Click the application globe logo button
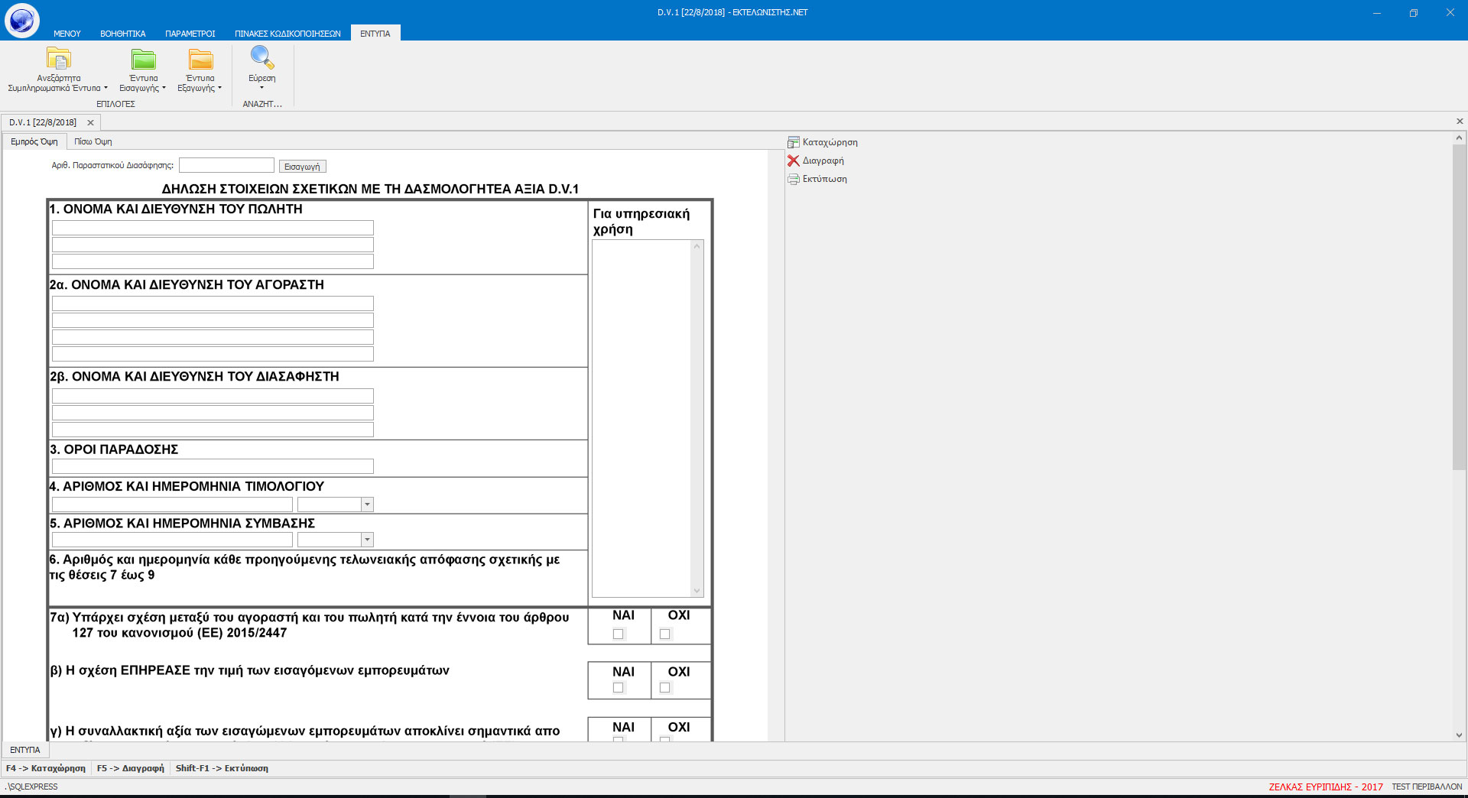This screenshot has width=1468, height=798. (21, 21)
